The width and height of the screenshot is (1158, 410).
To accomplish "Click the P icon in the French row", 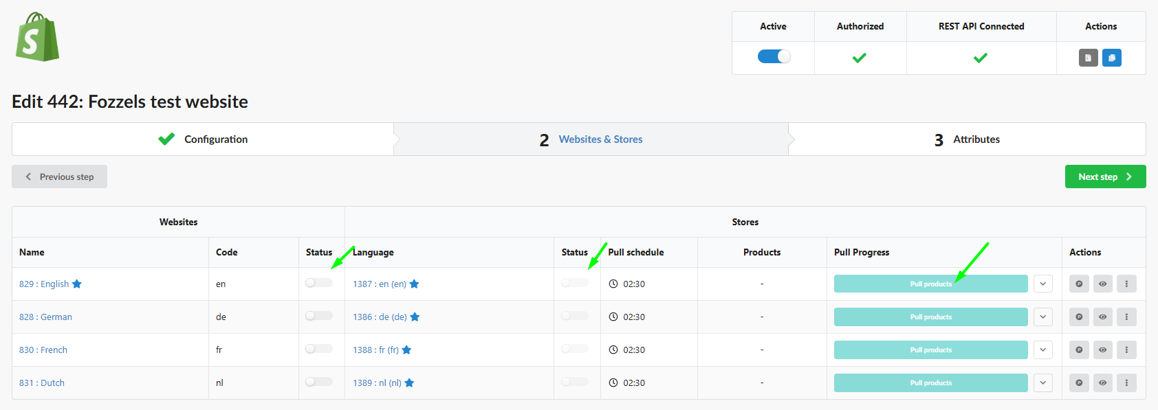I will [x=1079, y=350].
